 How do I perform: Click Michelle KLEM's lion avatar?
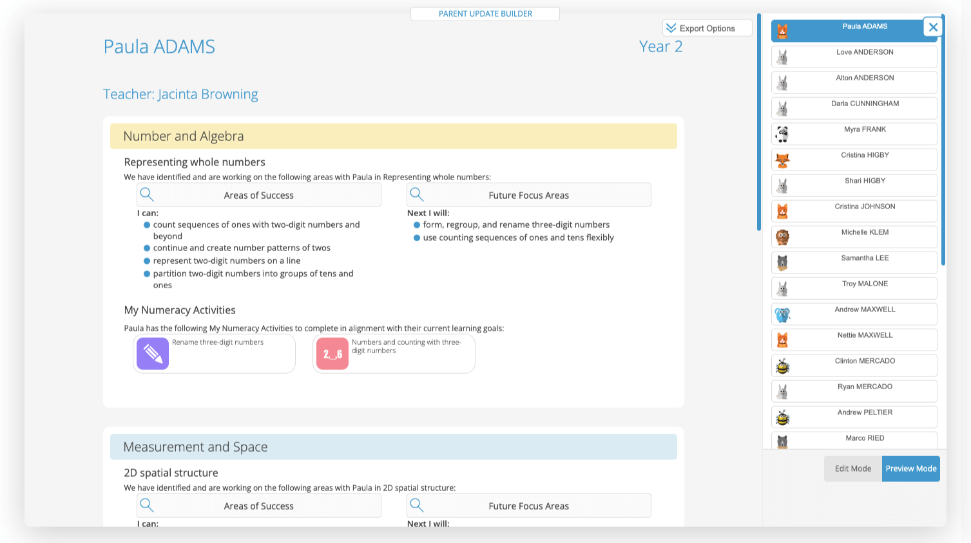click(782, 237)
